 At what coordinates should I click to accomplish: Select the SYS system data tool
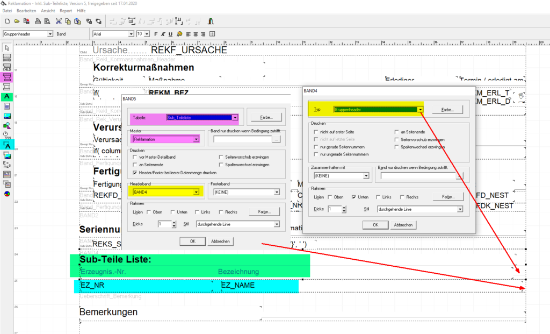pos(7,135)
